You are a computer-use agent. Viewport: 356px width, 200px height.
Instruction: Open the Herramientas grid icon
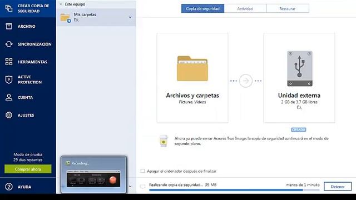[9, 62]
